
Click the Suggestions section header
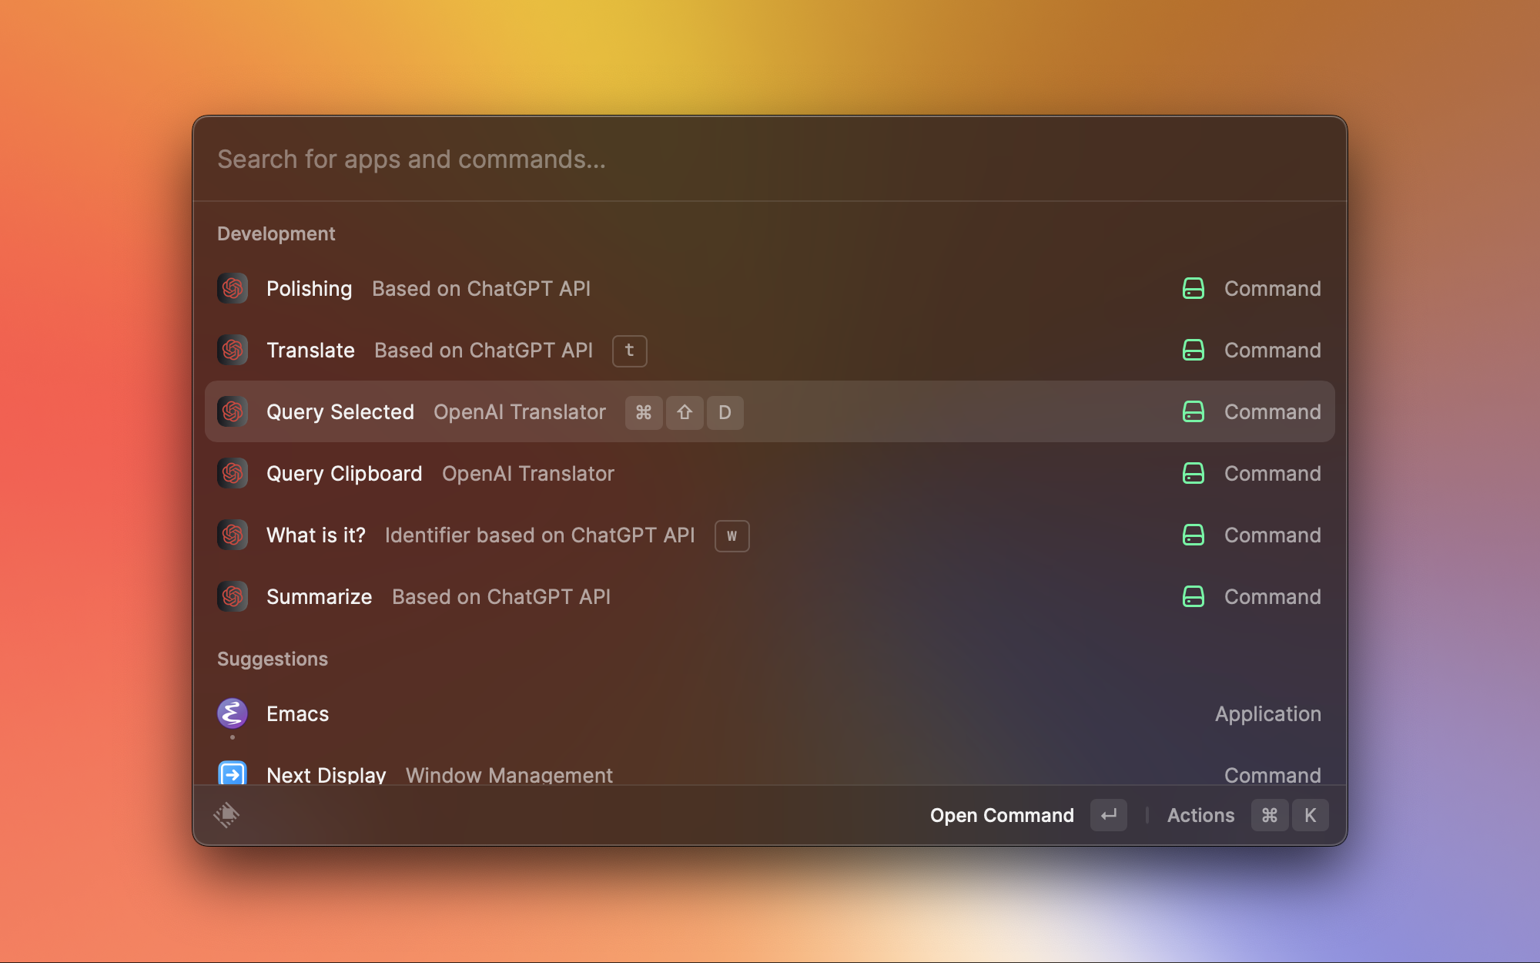coord(273,659)
